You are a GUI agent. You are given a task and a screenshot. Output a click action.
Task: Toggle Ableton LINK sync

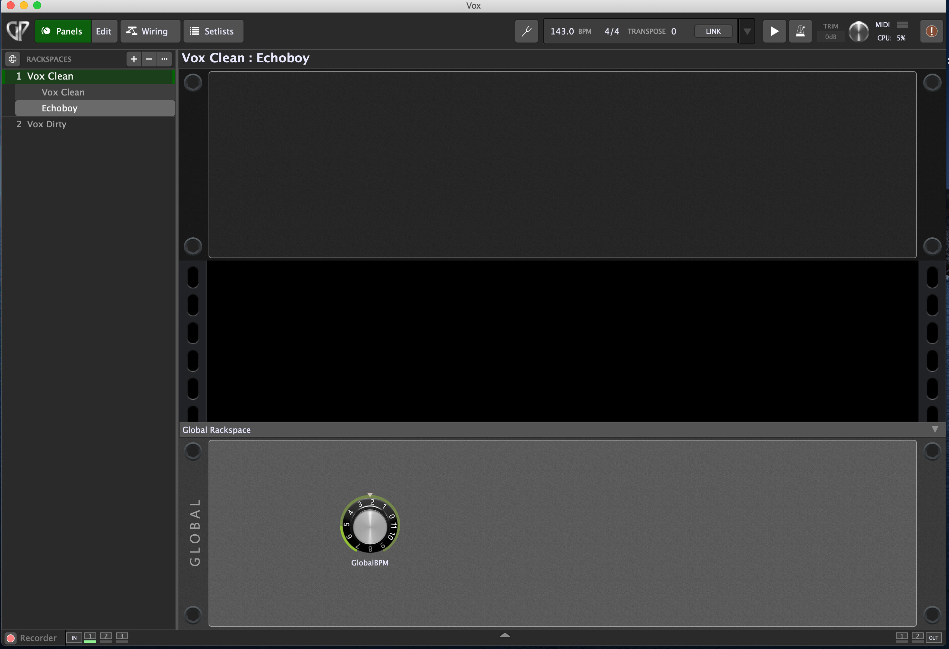point(713,31)
